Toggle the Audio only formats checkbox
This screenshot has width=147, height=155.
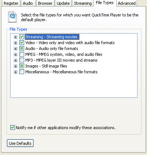[22, 49]
